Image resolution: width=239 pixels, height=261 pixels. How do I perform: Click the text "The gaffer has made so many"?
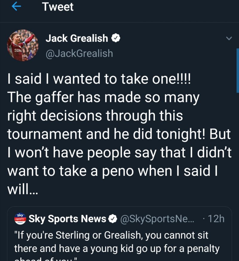[103, 98]
